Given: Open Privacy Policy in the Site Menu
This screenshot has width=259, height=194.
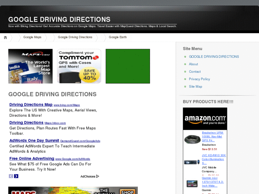Looking at the screenshot, I should tap(200, 79).
